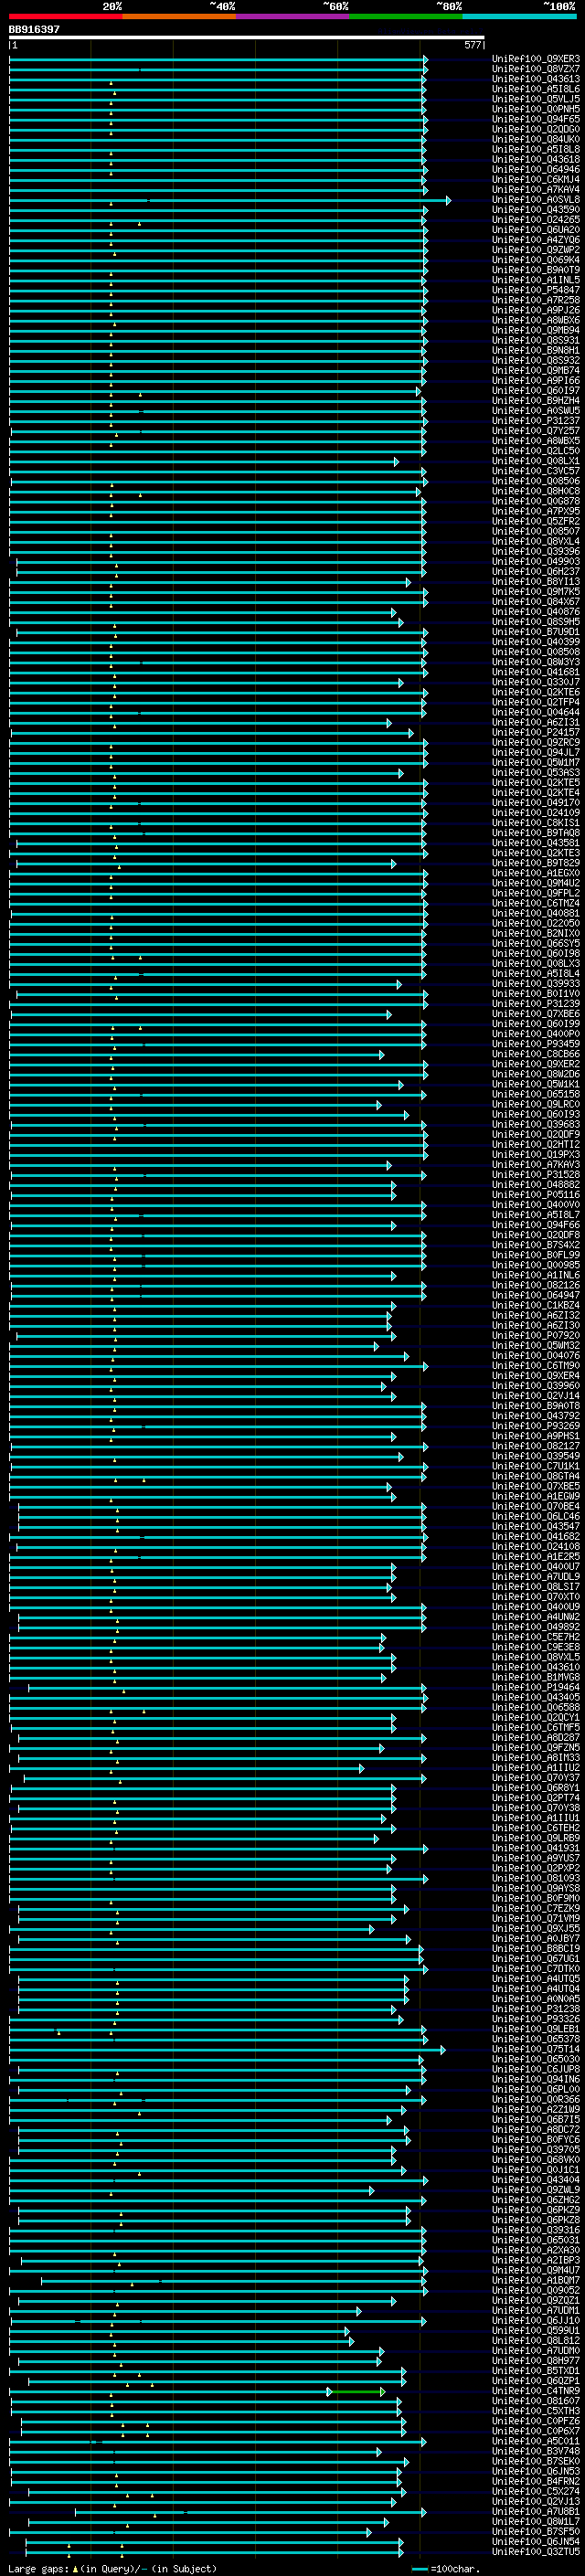Open hit UniRef100_P54847

tap(536, 290)
